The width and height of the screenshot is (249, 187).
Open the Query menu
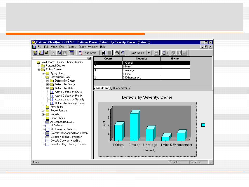[82, 47]
